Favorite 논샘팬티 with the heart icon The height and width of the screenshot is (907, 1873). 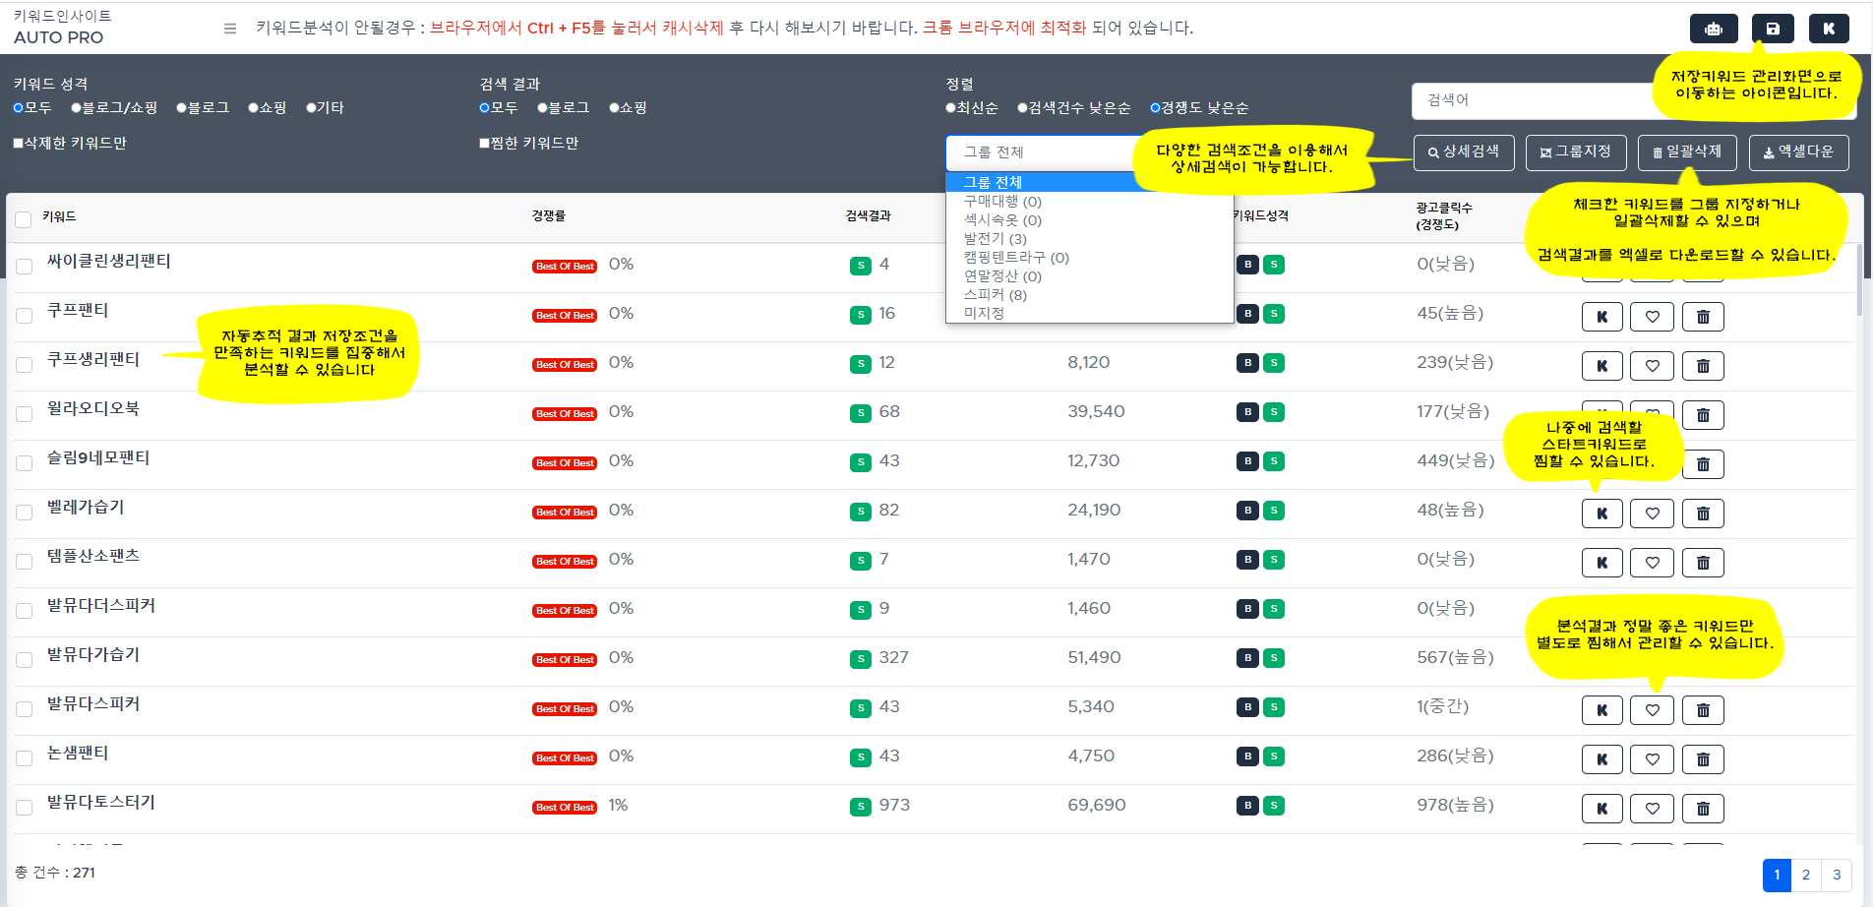1652,759
